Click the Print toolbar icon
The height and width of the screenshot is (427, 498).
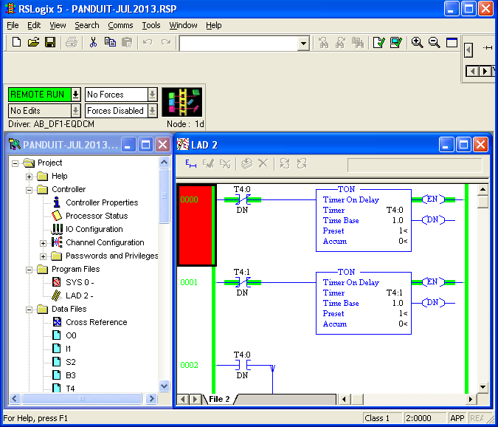point(72,42)
